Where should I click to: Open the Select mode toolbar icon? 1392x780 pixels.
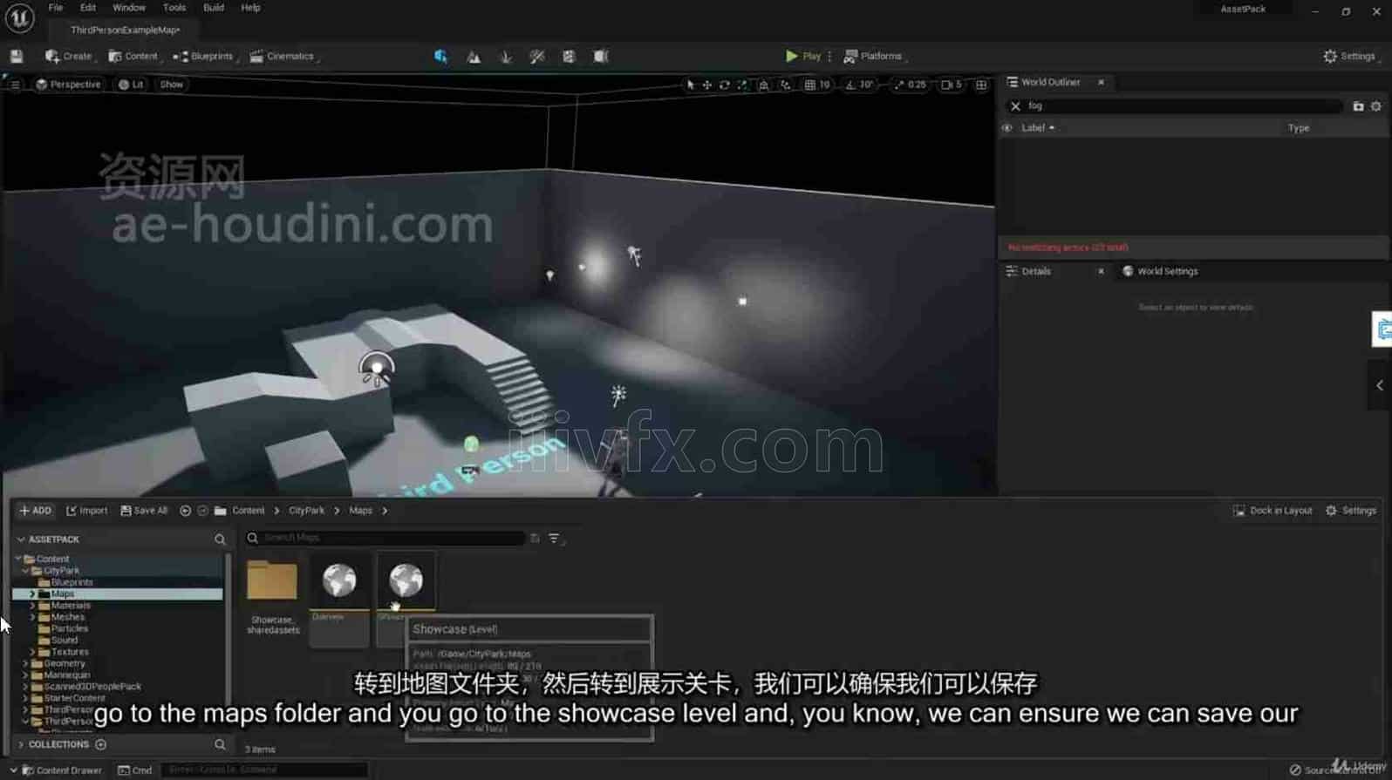(x=440, y=56)
